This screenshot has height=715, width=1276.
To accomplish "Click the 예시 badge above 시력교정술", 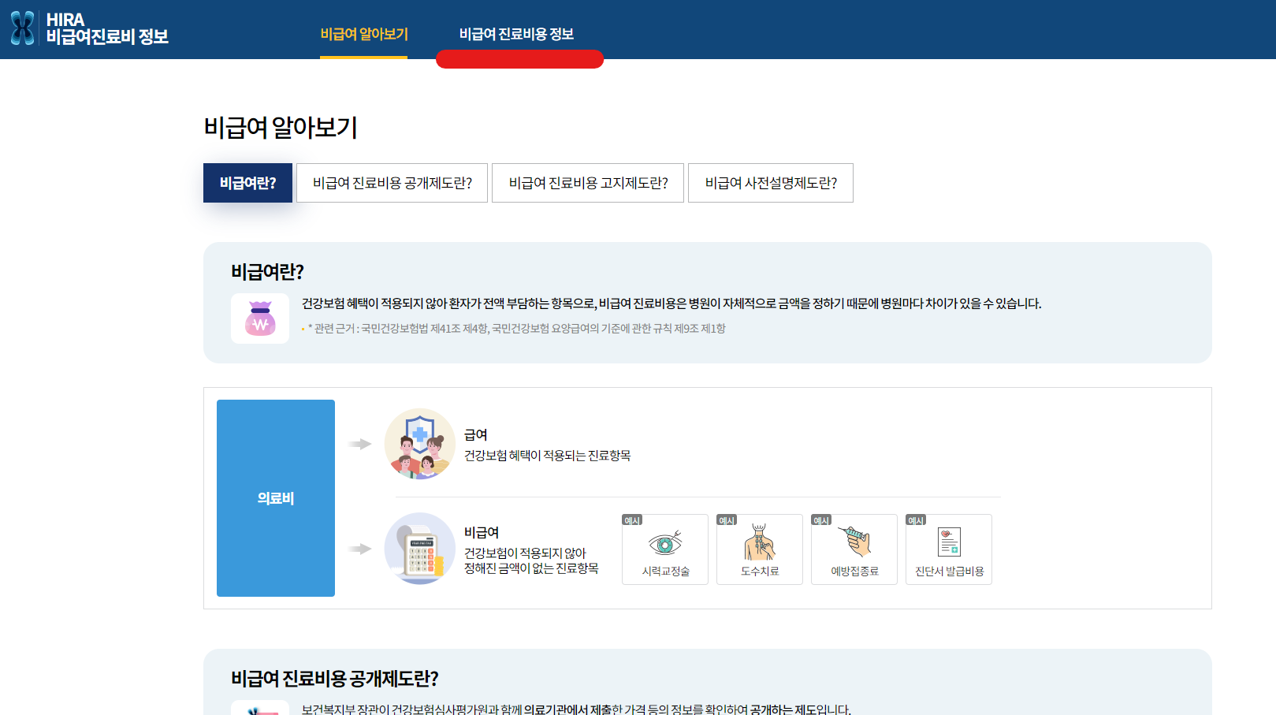I will pos(631,521).
